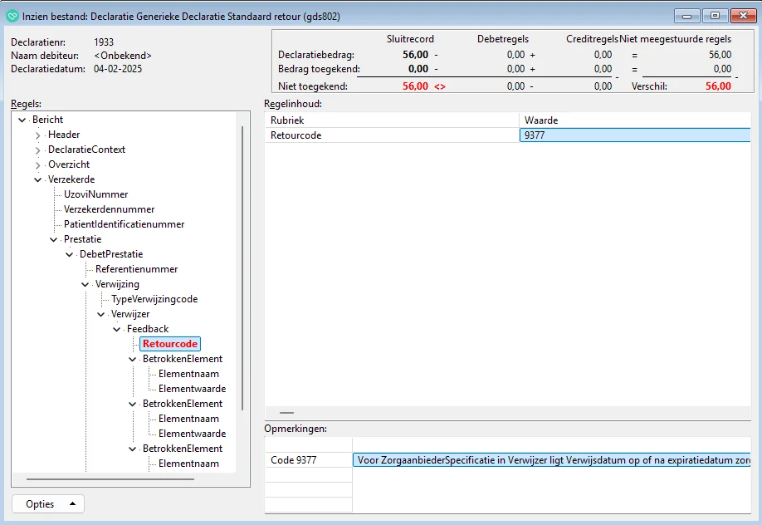Select TypeVerwijzingcode in the tree

(x=154, y=299)
